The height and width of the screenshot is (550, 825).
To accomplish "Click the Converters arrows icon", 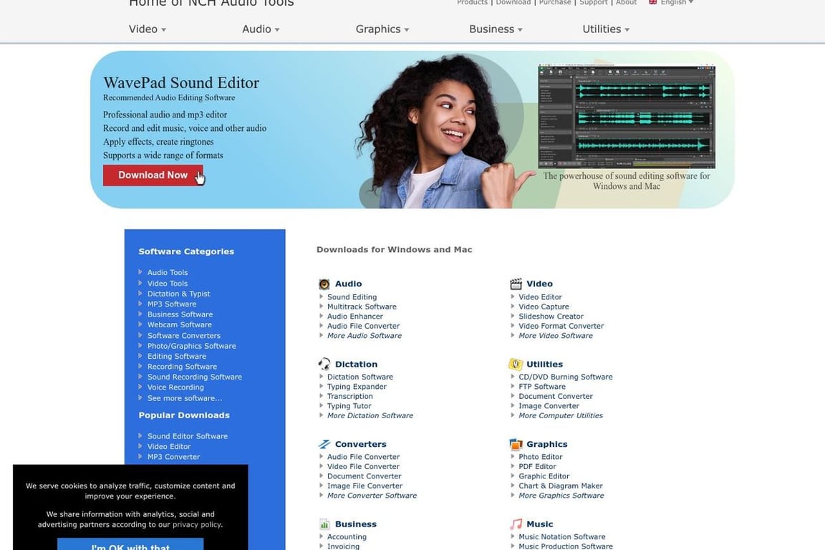I will point(324,444).
